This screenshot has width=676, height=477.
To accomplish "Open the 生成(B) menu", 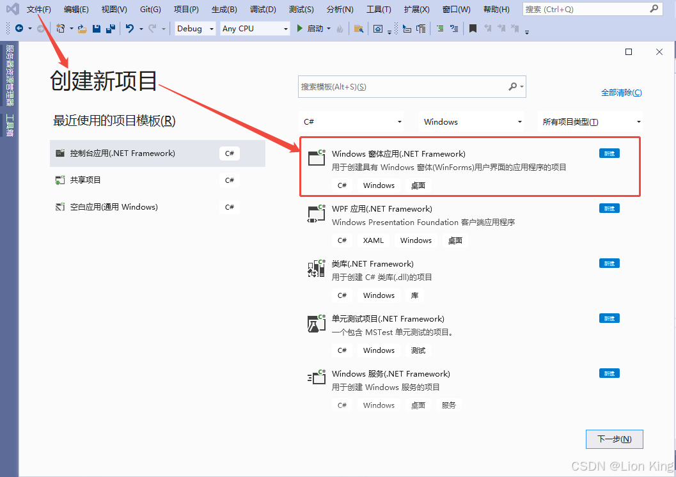I will [224, 10].
